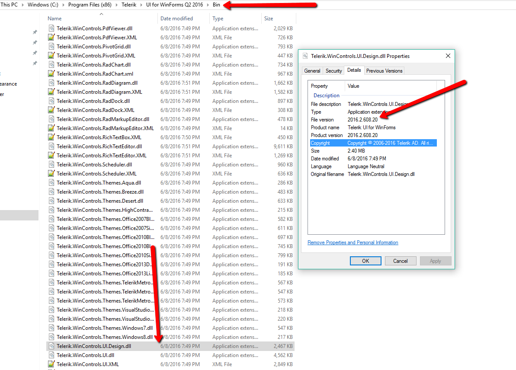The image size is (516, 370).
Task: Click the Properties dialog title bar file icon
Action: [x=305, y=56]
